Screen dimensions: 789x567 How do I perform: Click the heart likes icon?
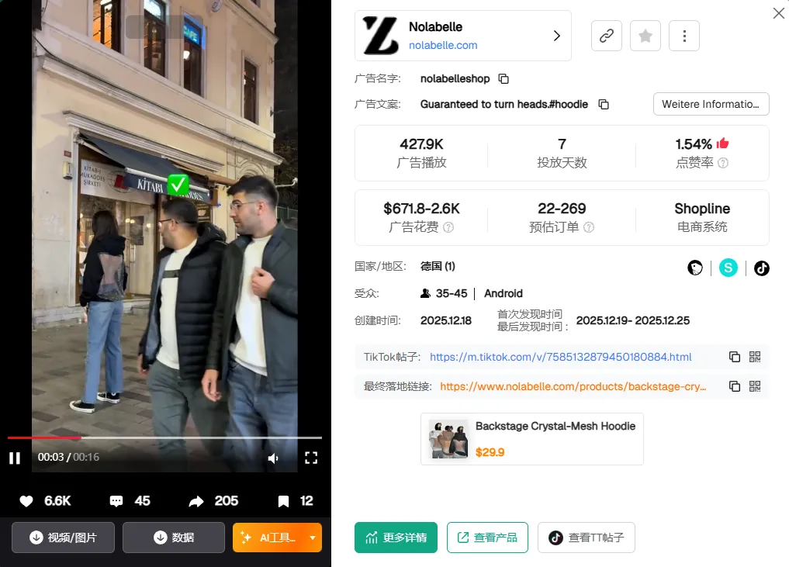click(26, 501)
